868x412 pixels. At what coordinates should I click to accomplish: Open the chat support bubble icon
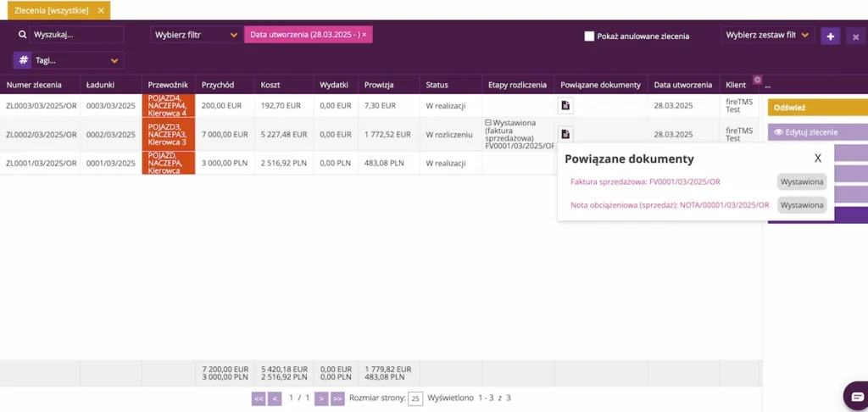pyautogui.click(x=857, y=396)
